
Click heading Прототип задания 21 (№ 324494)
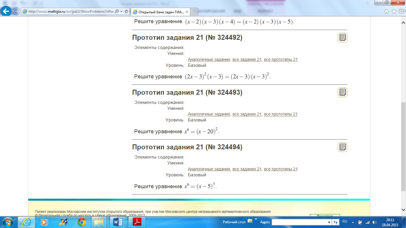pos(187,147)
